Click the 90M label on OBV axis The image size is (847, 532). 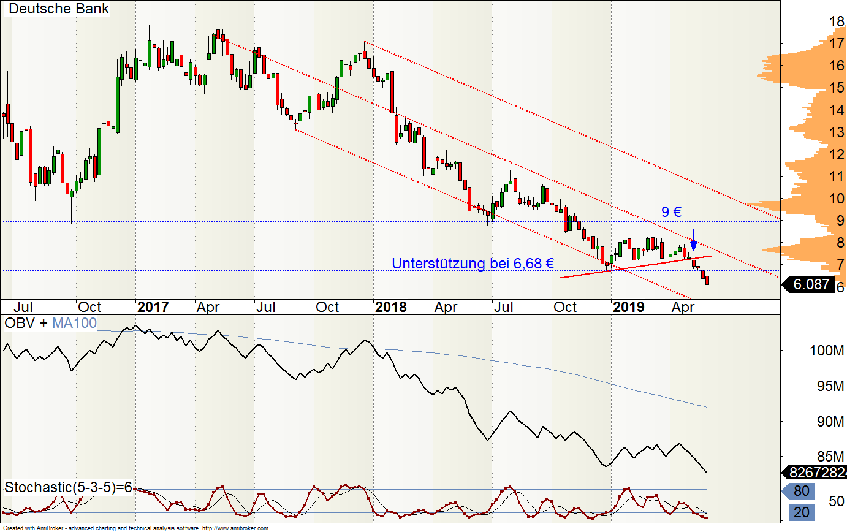pyautogui.click(x=830, y=421)
